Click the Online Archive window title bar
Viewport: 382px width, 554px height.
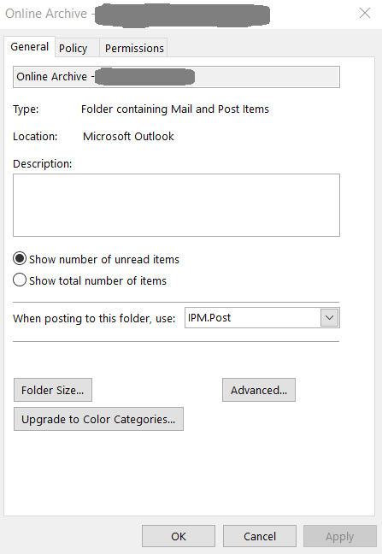click(177, 14)
